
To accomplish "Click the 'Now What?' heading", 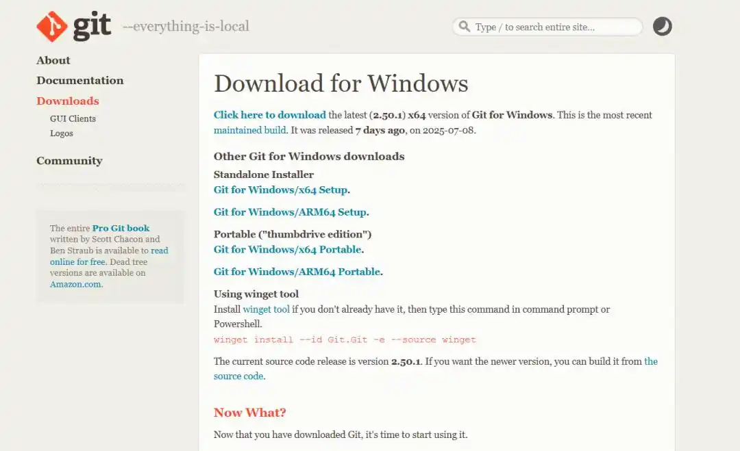I will pos(249,413).
